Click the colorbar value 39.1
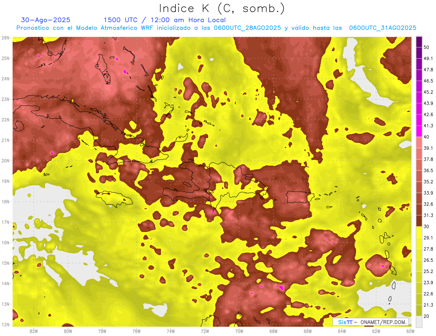This screenshot has height=336, width=436. click(x=428, y=148)
